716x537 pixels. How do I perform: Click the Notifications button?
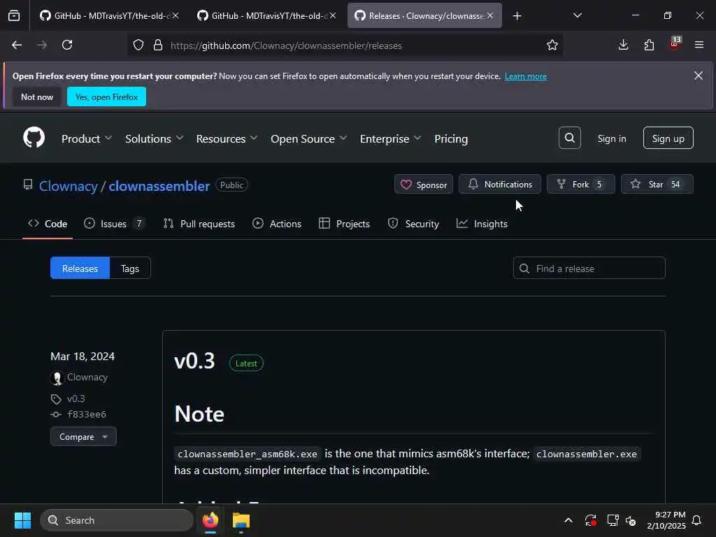(x=499, y=185)
